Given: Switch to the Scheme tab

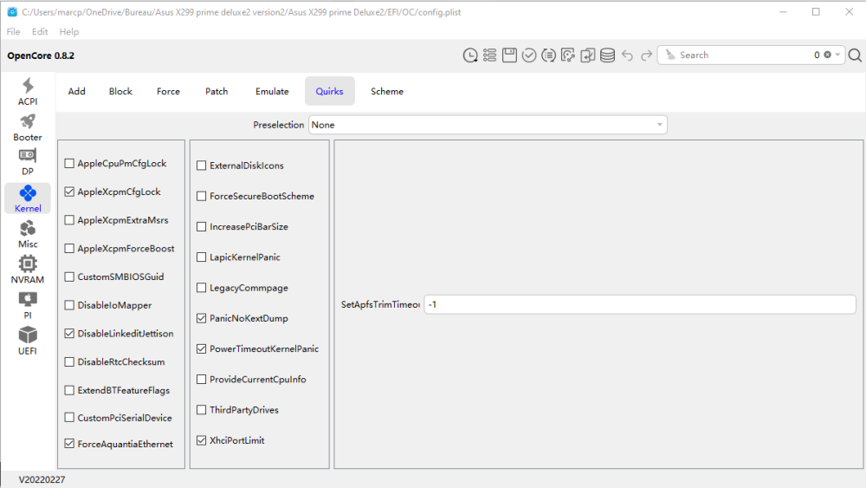Looking at the screenshot, I should (387, 91).
